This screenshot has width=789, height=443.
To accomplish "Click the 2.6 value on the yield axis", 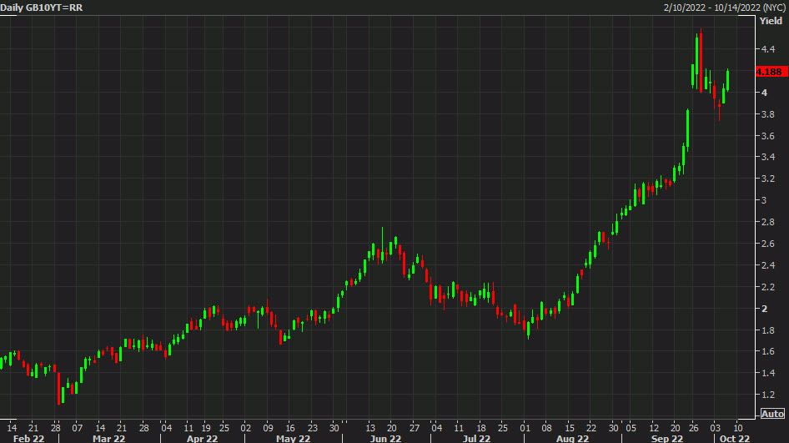I will coord(768,244).
